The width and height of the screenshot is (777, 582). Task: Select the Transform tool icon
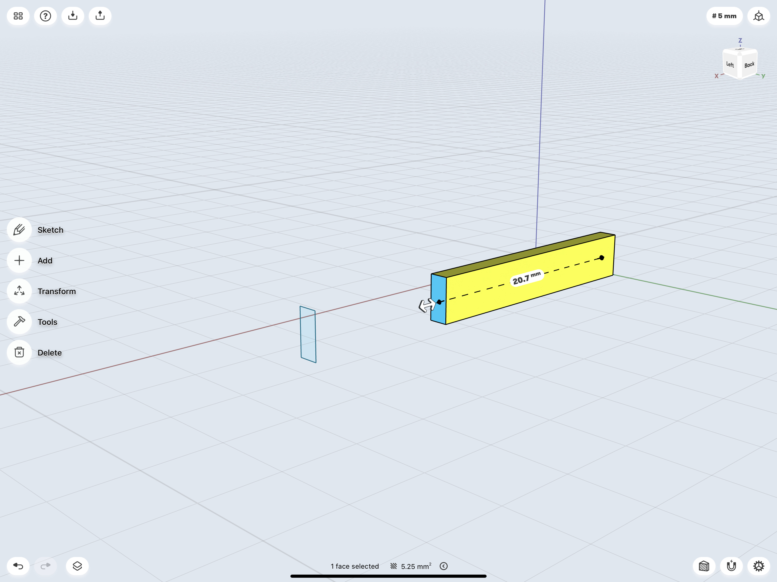click(x=19, y=291)
